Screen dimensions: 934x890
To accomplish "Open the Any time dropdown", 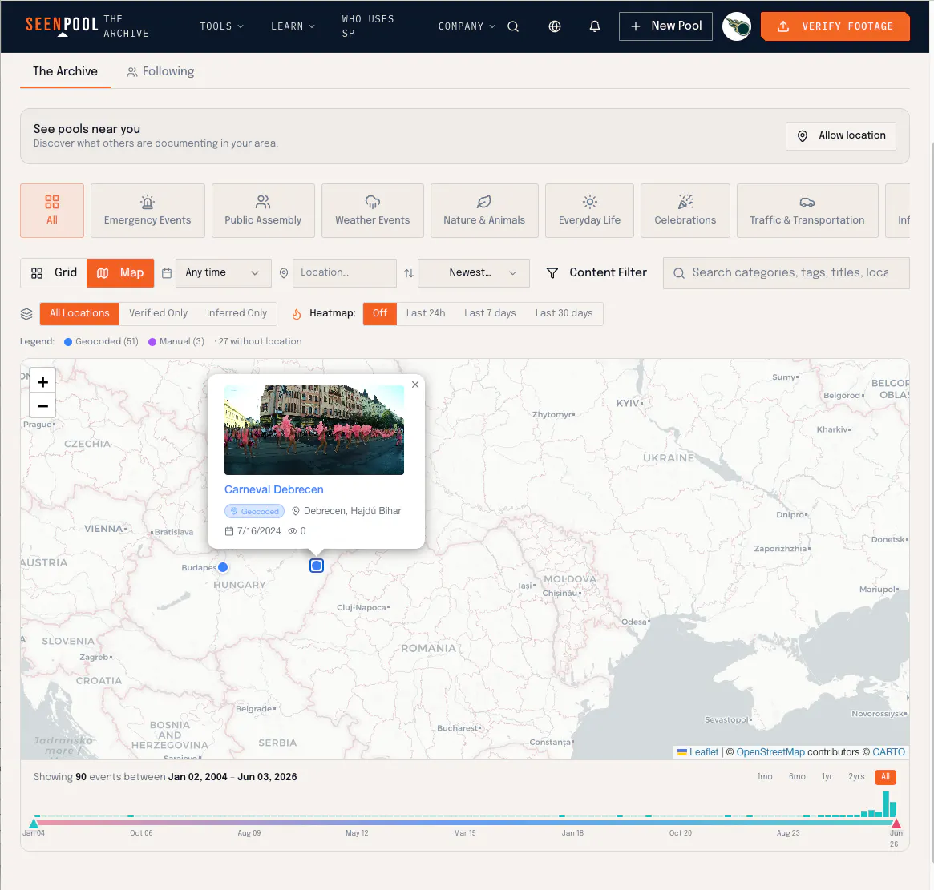I will point(224,272).
